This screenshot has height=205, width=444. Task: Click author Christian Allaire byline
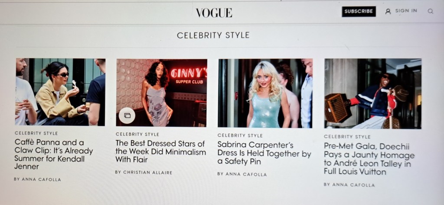pos(144,172)
